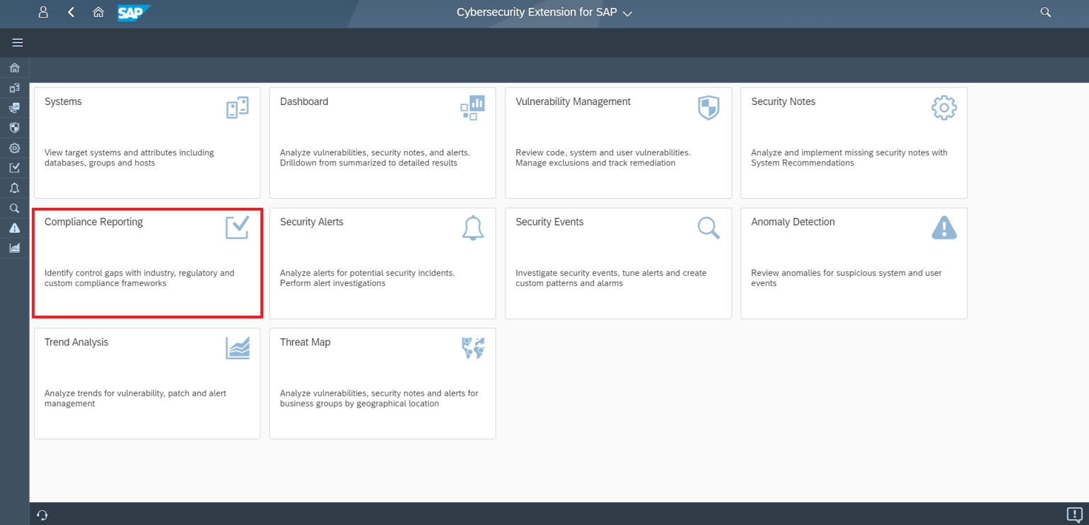This screenshot has height=525, width=1089.
Task: Select the Security Notes gear icon in sidebar
Action: pyautogui.click(x=14, y=148)
